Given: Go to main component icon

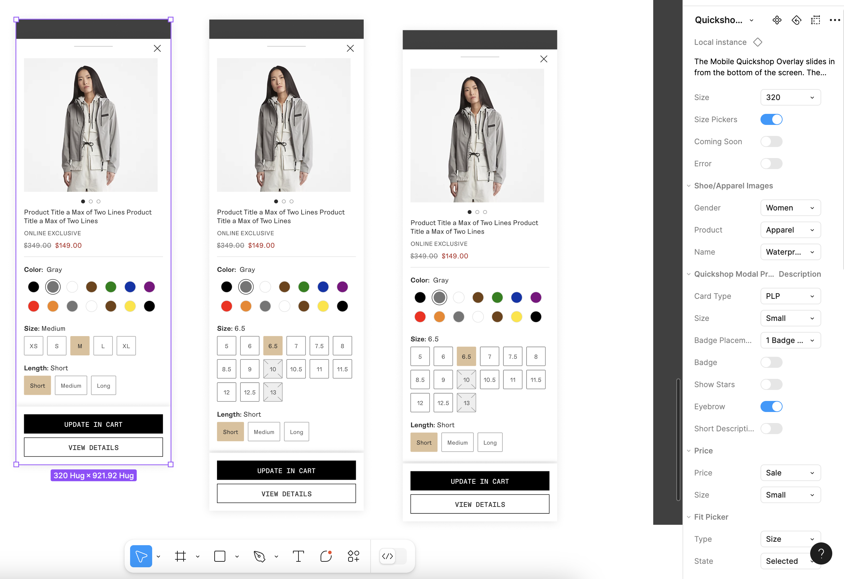Looking at the screenshot, I should [x=777, y=20].
